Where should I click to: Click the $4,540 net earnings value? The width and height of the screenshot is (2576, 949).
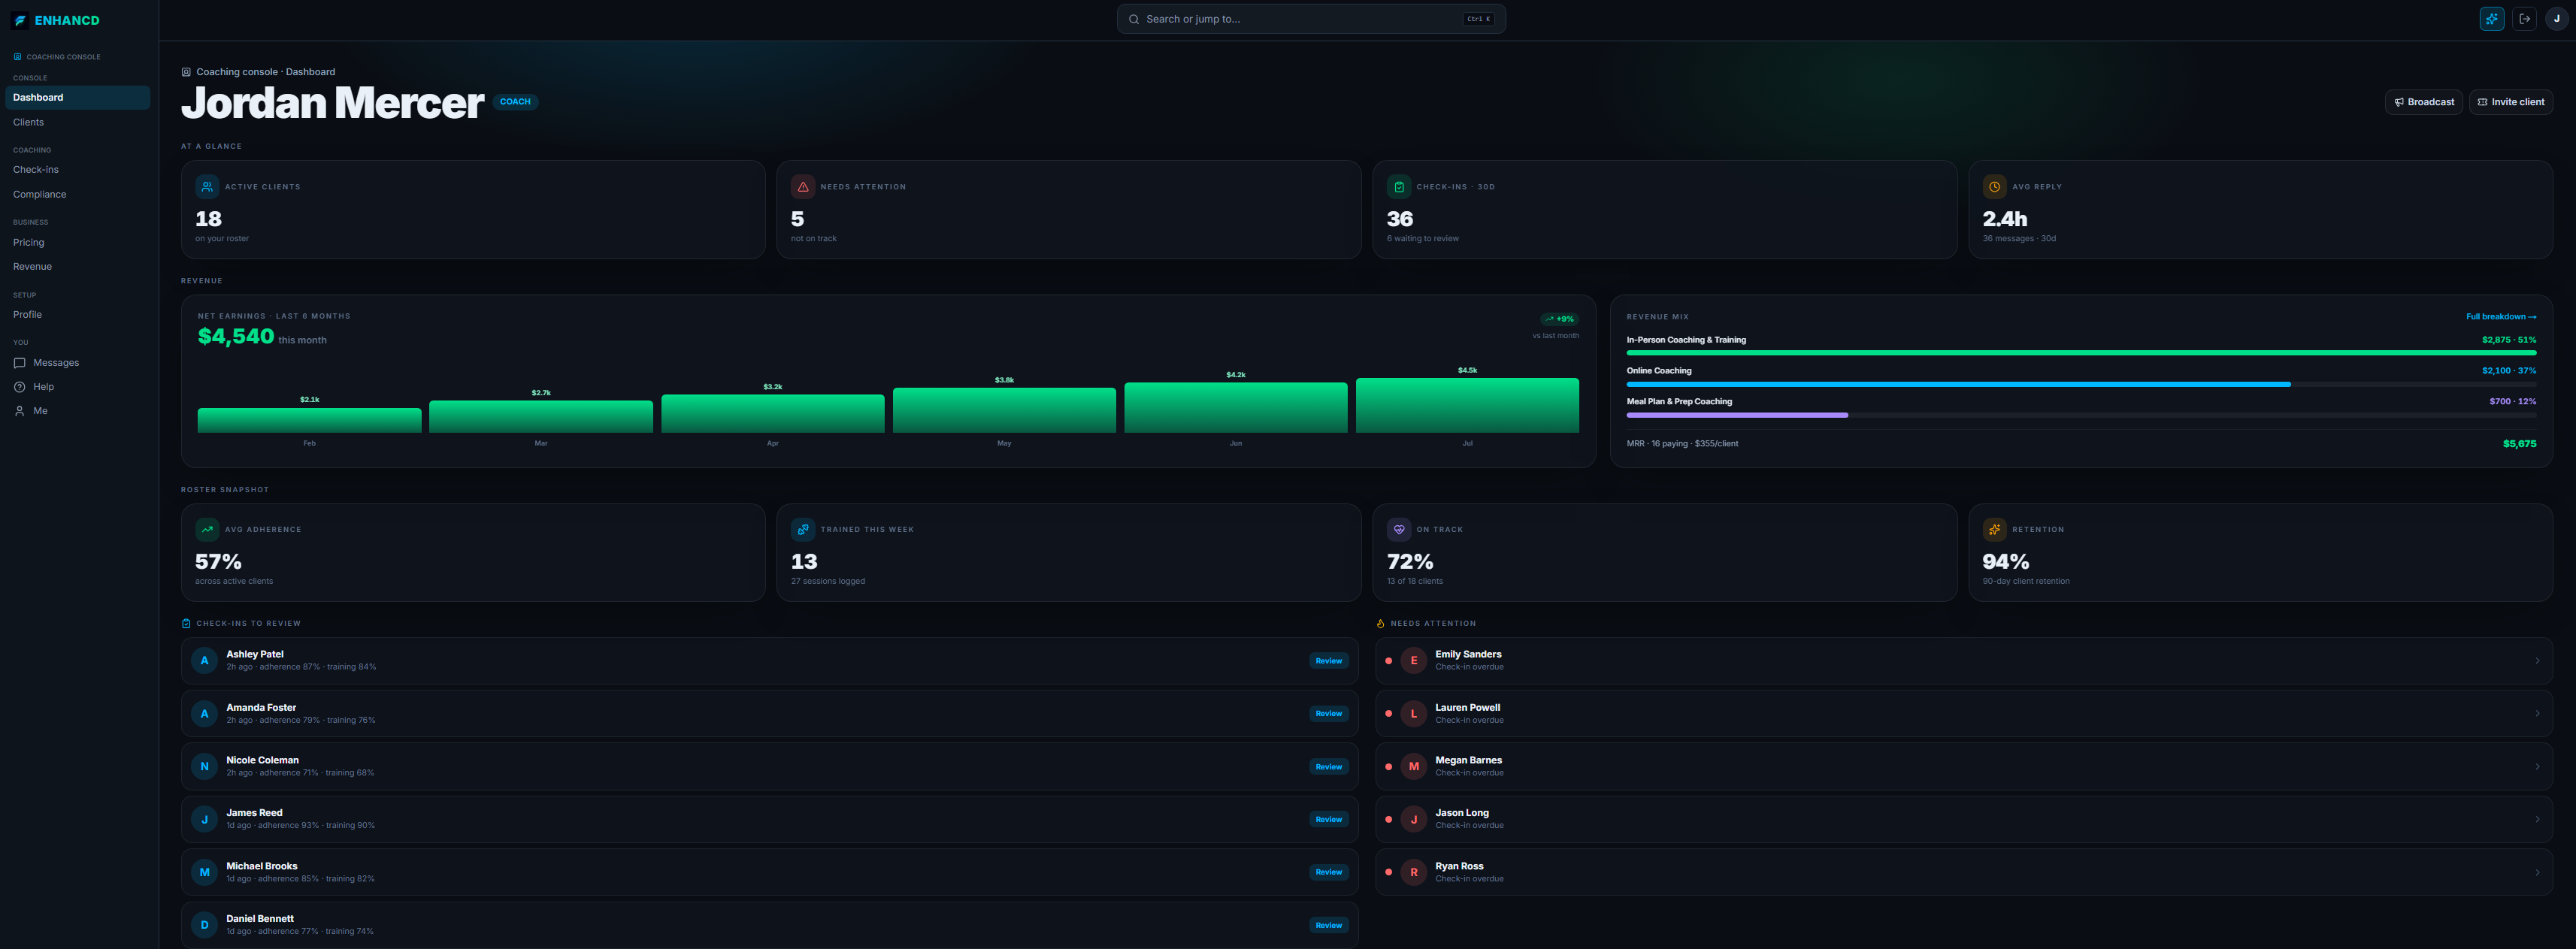[236, 337]
